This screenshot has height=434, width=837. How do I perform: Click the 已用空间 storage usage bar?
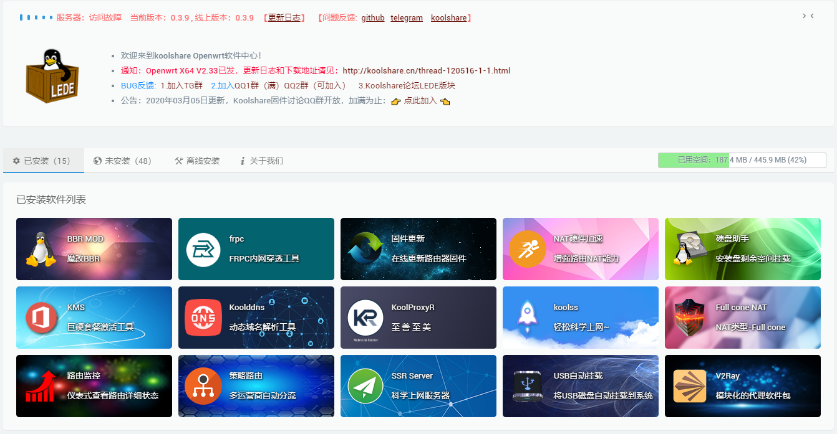coord(742,160)
